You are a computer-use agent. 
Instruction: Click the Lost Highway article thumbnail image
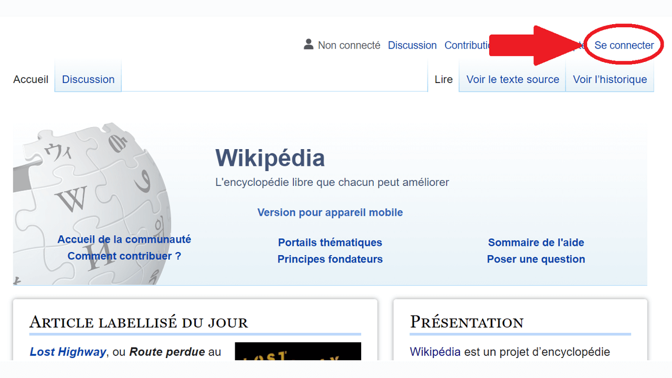tap(298, 351)
